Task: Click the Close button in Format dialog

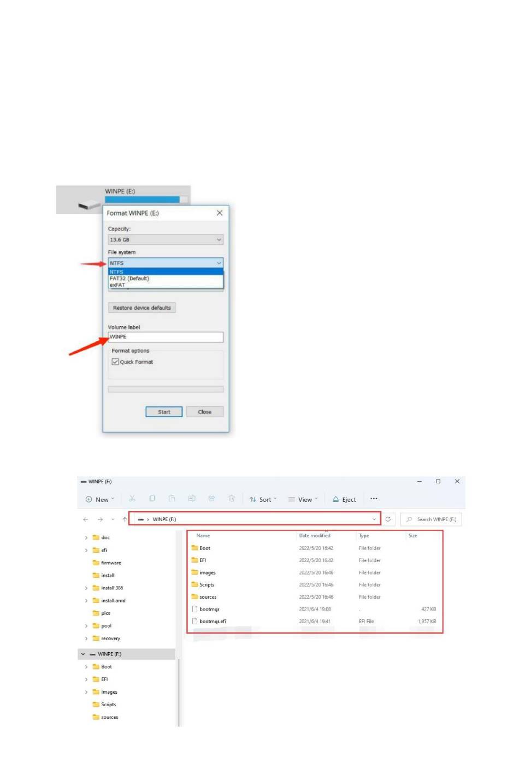Action: click(x=205, y=412)
